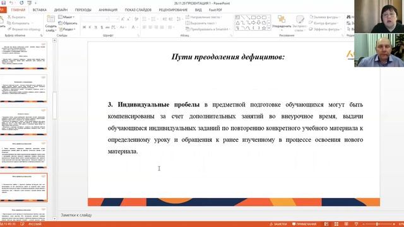Open the character spacing options
The image size is (404, 227).
(114, 27)
